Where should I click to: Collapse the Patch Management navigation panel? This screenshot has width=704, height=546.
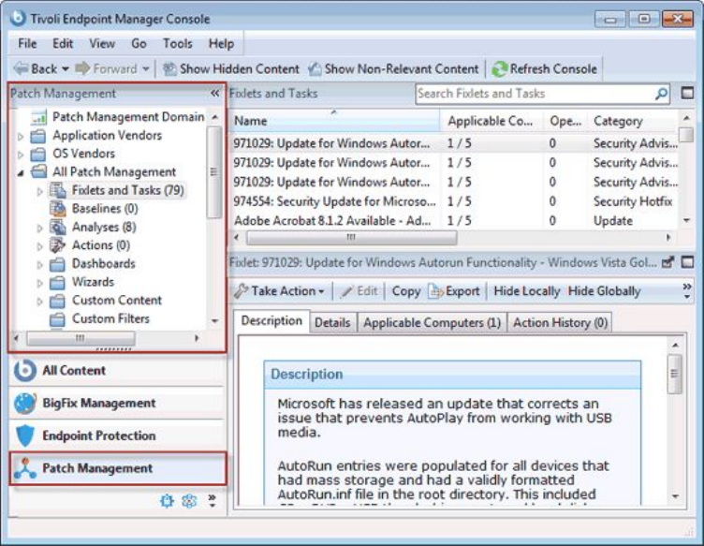point(214,93)
